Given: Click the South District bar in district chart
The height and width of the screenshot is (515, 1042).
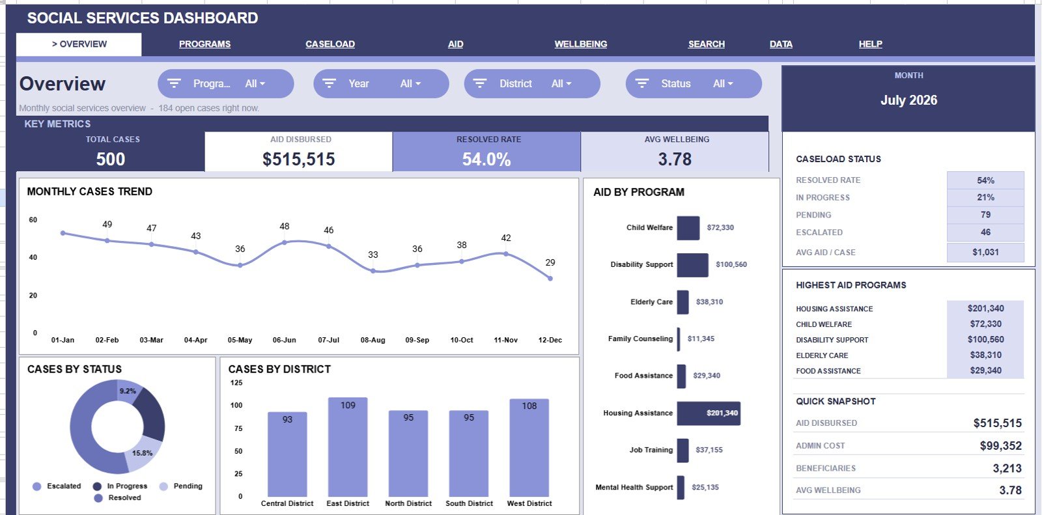Looking at the screenshot, I should click(469, 454).
